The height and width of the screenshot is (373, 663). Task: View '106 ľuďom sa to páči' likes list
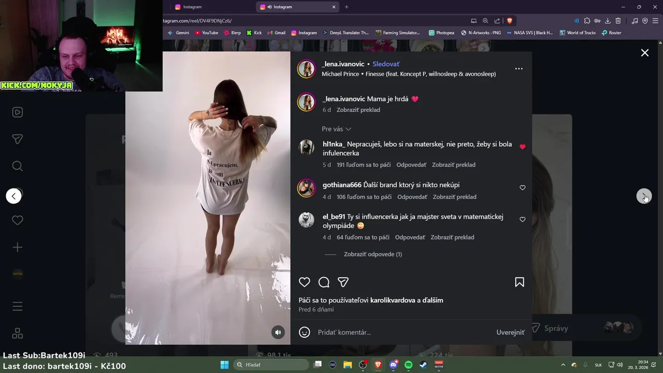click(364, 197)
